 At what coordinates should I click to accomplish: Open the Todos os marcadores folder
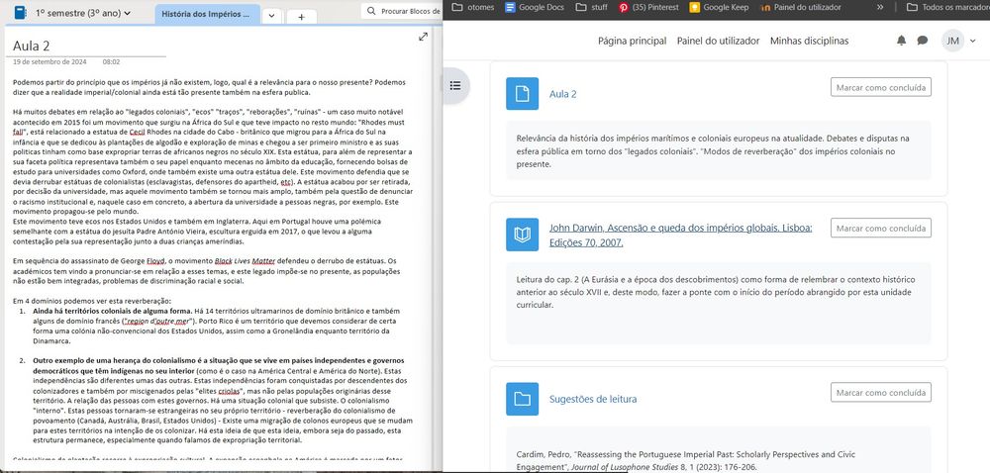[947, 7]
